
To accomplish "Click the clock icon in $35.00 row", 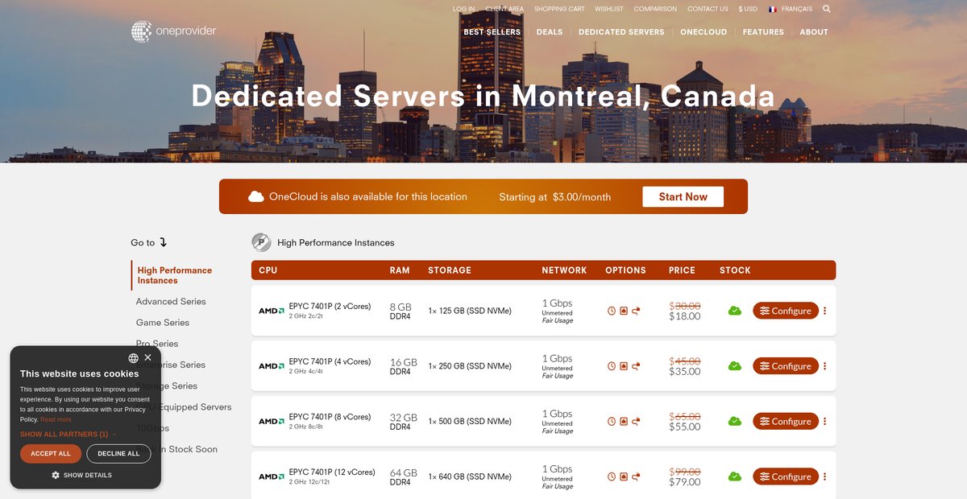I will (x=612, y=366).
